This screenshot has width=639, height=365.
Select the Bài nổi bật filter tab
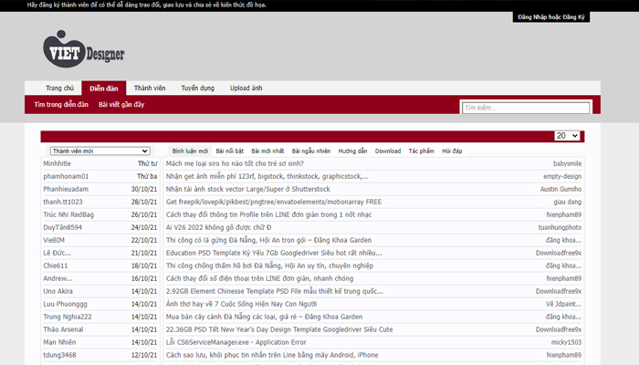click(x=230, y=151)
